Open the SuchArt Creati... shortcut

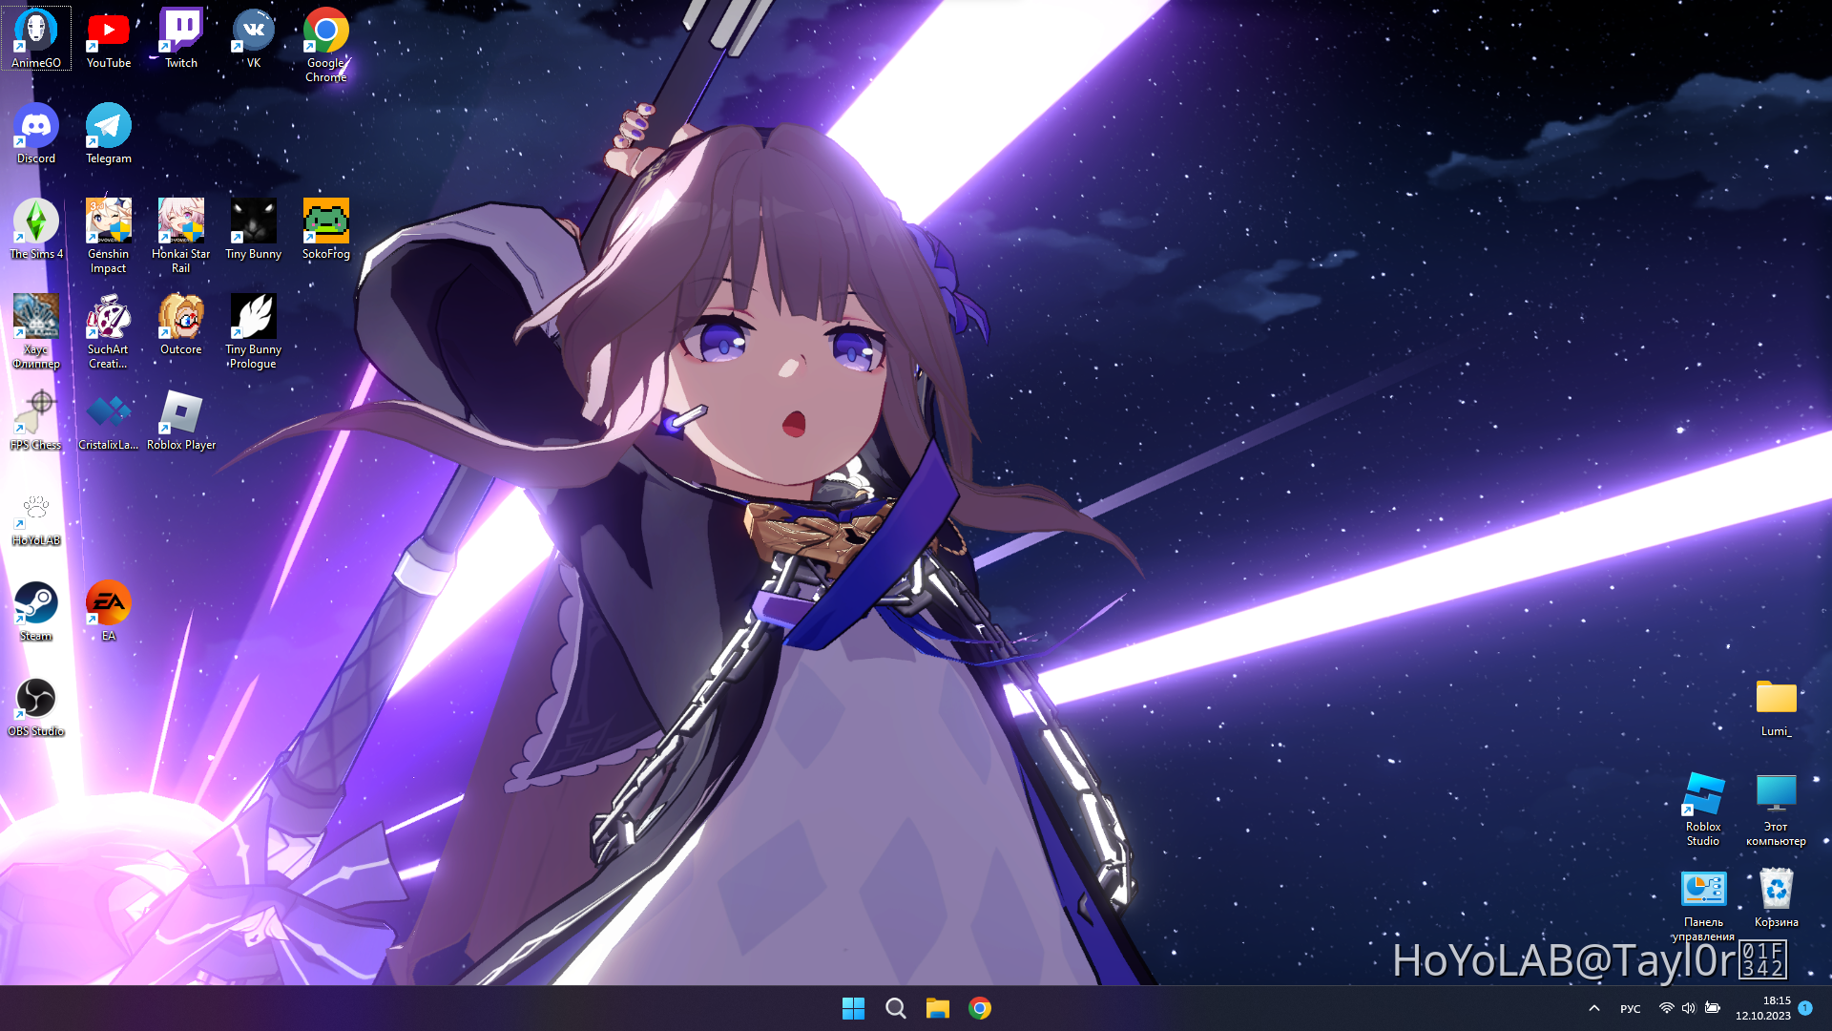click(x=109, y=331)
